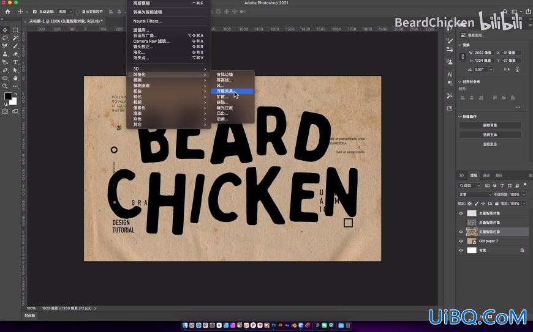This screenshot has height=332, width=533.
Task: Filter layers by pixel layer icon
Action: [487, 185]
